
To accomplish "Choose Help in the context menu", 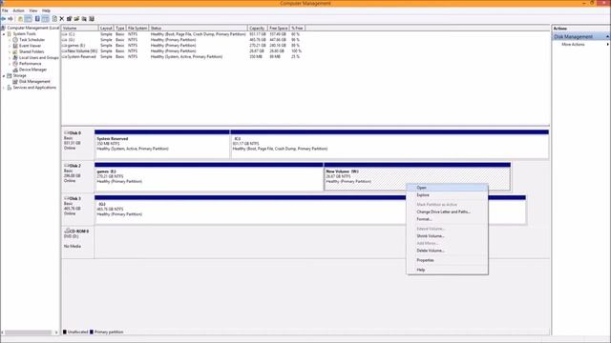I will [x=448, y=270].
